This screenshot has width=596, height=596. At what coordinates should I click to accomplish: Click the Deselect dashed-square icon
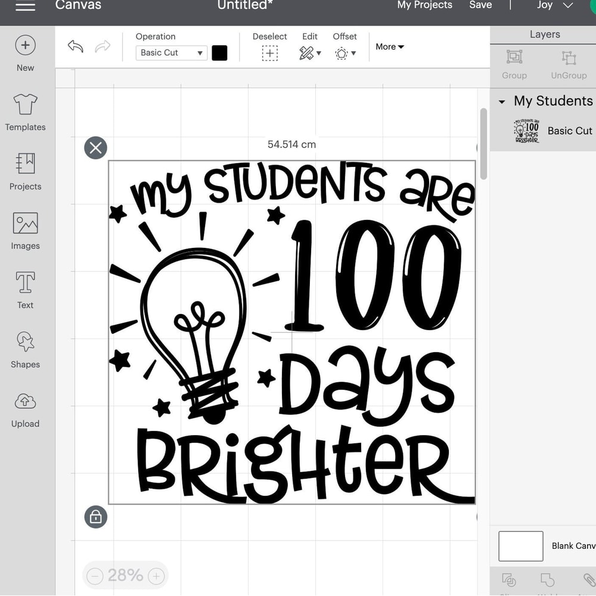tap(269, 52)
